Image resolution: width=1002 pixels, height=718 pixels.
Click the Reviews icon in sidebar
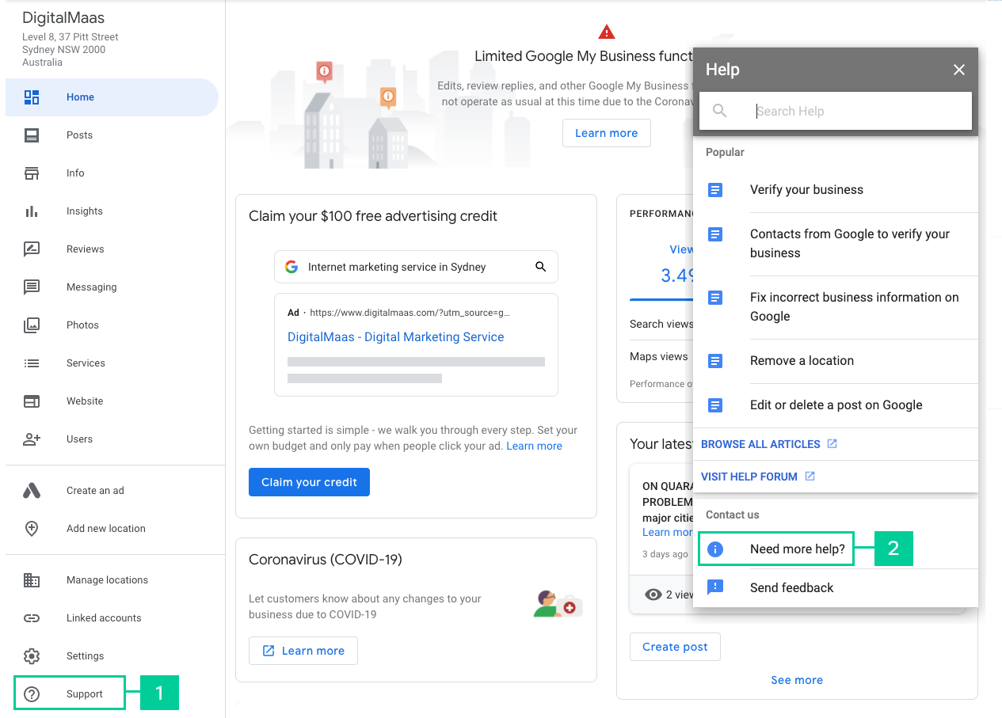(32, 249)
